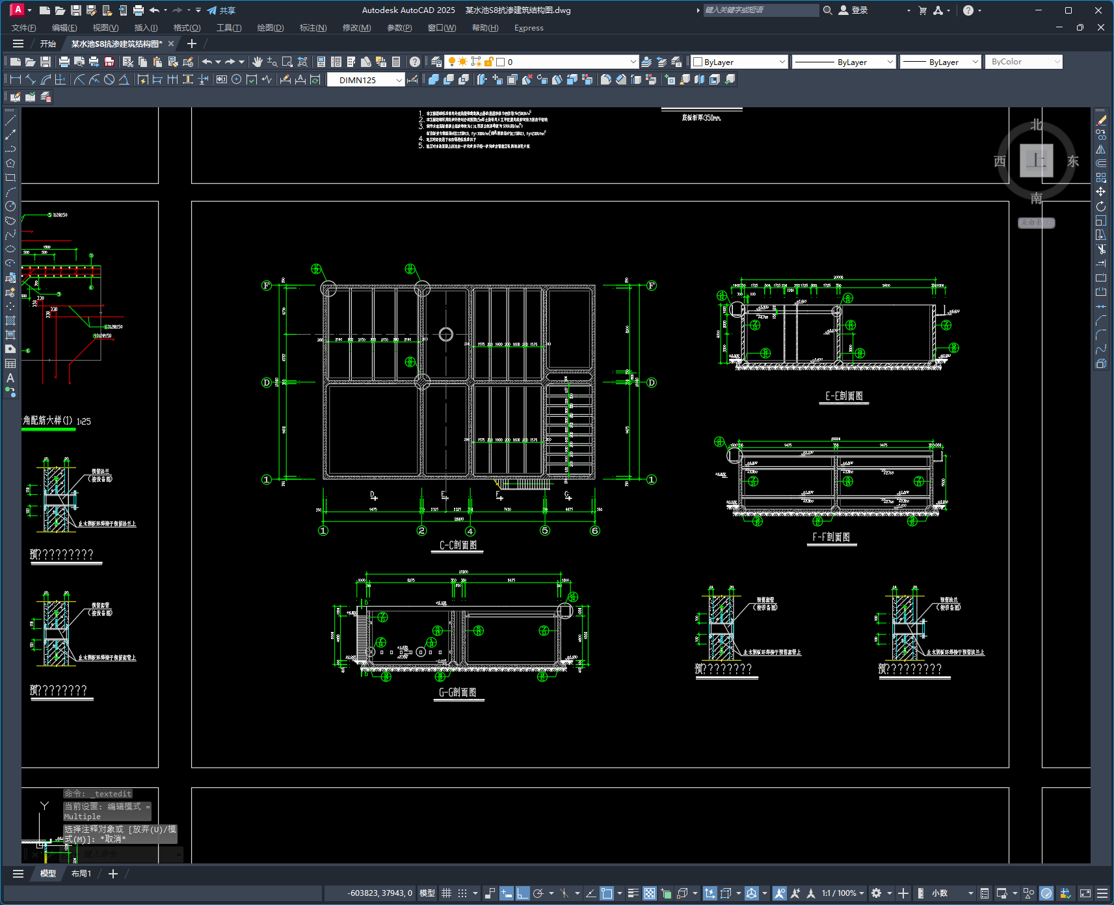The height and width of the screenshot is (905, 1114).
Task: Click the coordinates readout in status bar
Action: pyautogui.click(x=380, y=893)
